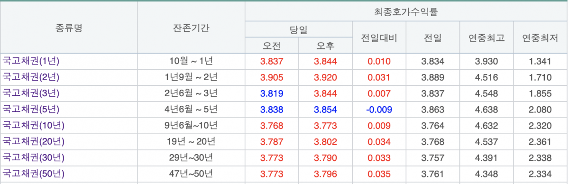This screenshot has height=184, width=569.
Task: Open the 국고채권(10년) link
Action: (x=33, y=125)
